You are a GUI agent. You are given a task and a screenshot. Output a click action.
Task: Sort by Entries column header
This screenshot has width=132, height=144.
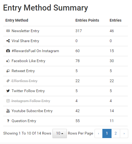(x=116, y=20)
